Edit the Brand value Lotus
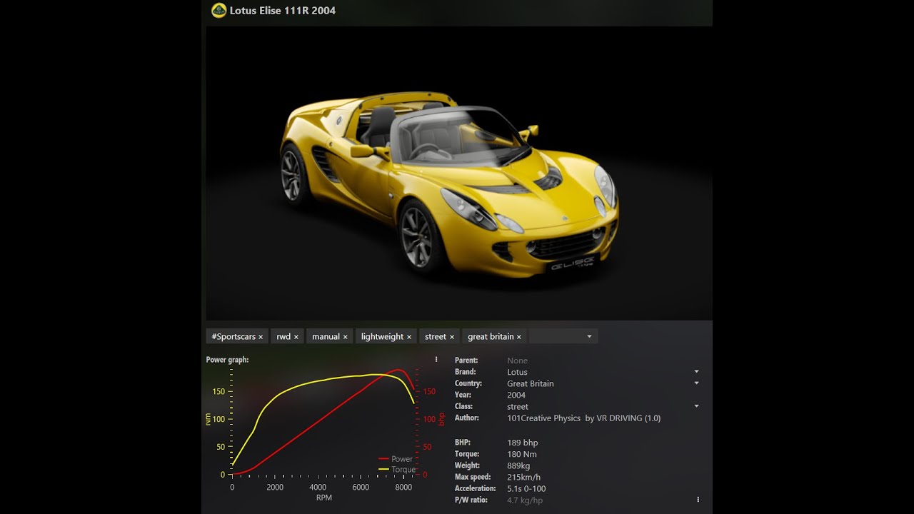 click(517, 372)
